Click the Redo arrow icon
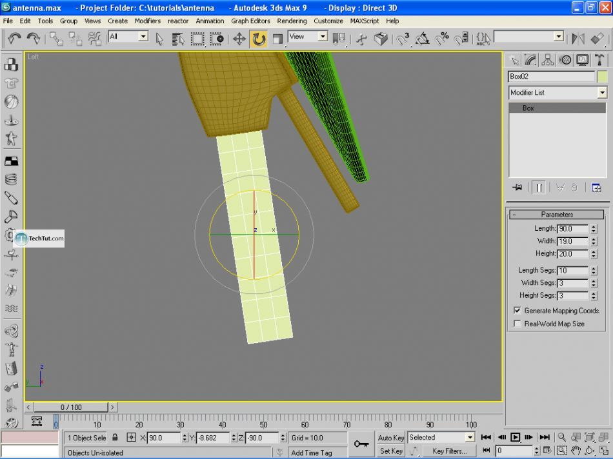 [x=33, y=38]
